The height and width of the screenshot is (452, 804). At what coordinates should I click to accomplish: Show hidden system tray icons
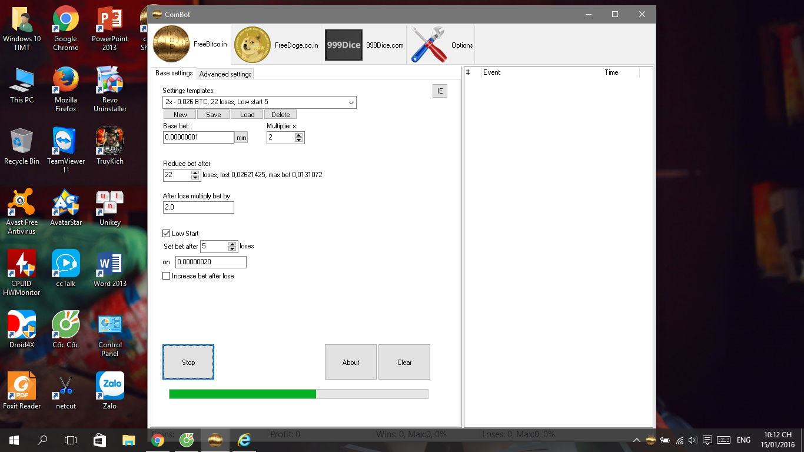[x=637, y=440]
